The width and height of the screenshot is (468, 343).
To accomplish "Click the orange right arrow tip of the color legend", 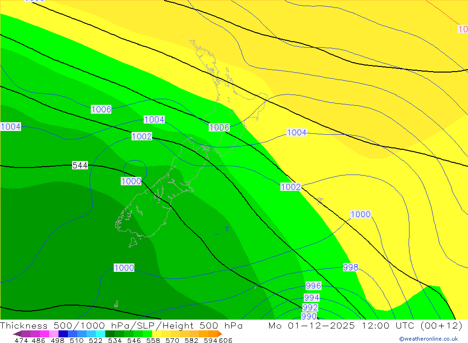I will click(220, 334).
